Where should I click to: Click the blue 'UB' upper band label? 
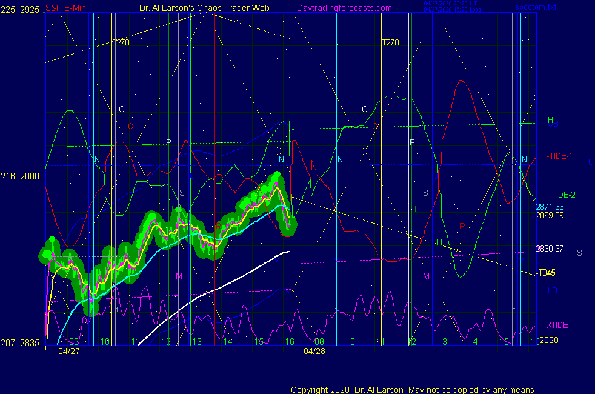[554, 124]
